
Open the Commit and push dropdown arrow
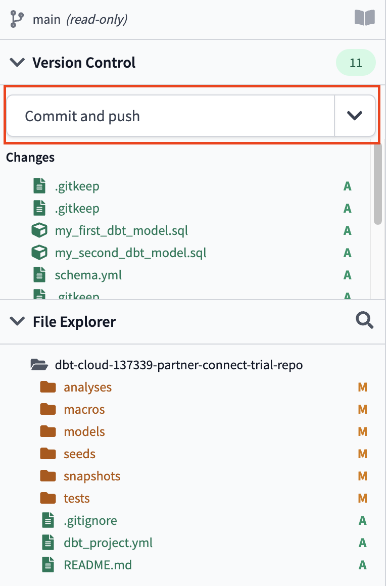355,116
